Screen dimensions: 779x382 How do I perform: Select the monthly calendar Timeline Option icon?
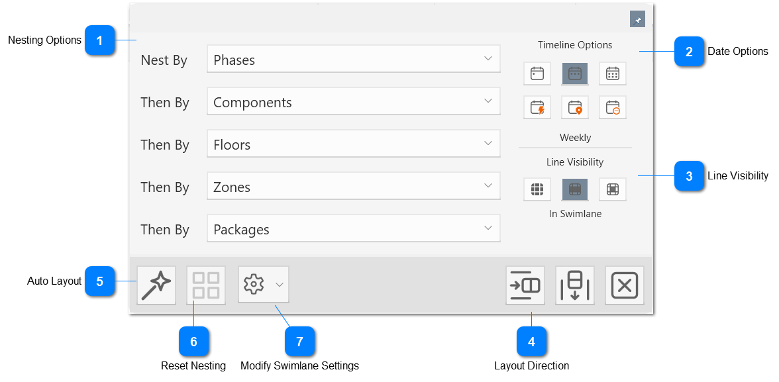tap(612, 73)
